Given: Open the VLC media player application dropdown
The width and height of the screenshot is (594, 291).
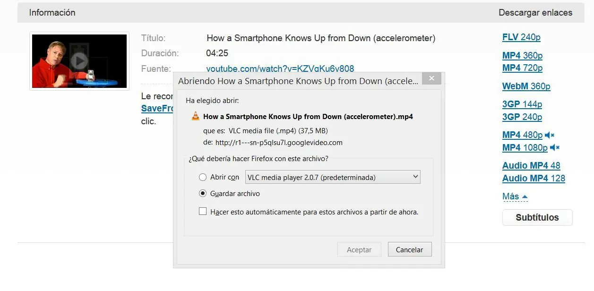Looking at the screenshot, I should coord(333,177).
